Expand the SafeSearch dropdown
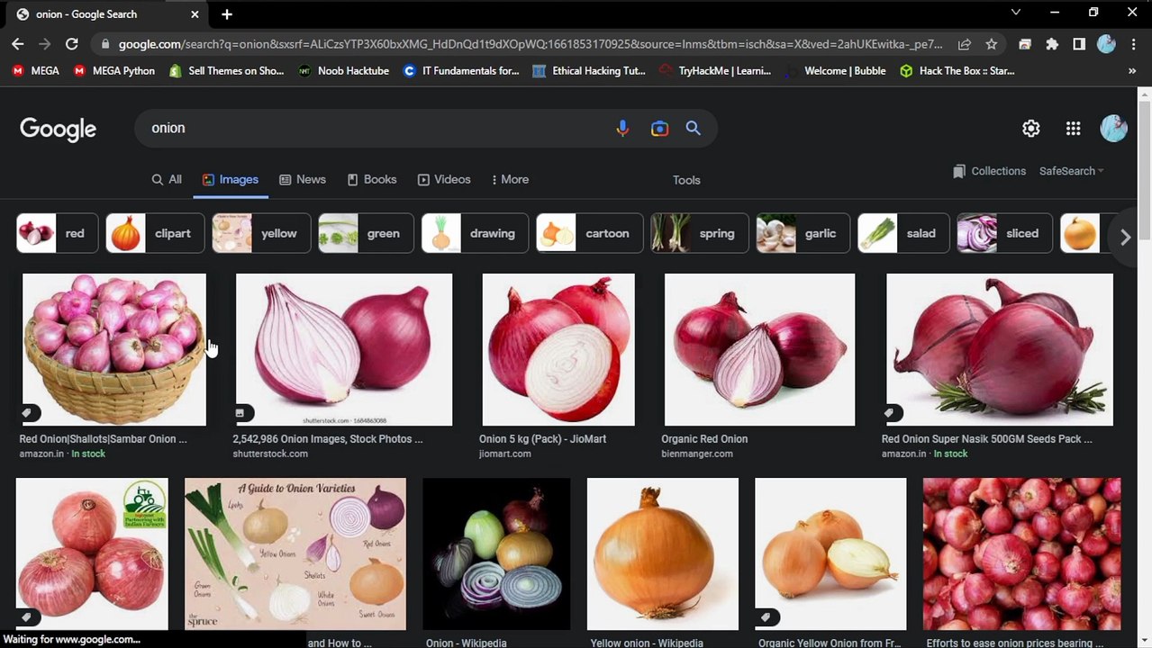The width and height of the screenshot is (1152, 648). point(1071,171)
